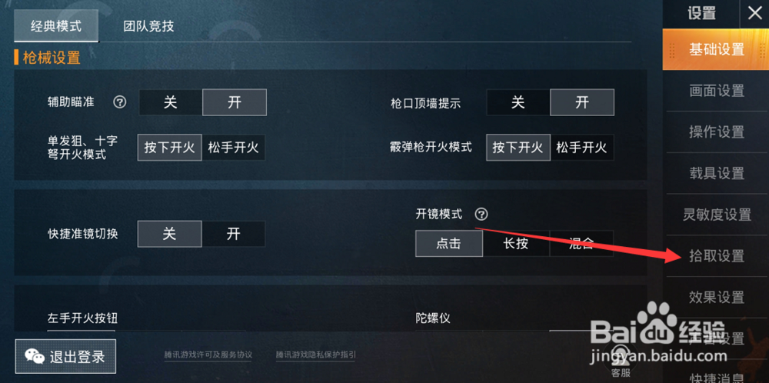This screenshot has width=769, height=383.
Task: Click the help icon beside 开镜模式
Action: pos(481,215)
